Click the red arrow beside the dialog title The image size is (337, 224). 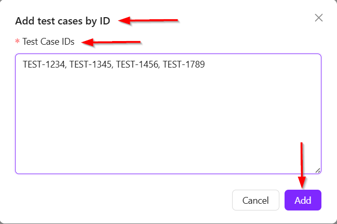(149, 21)
